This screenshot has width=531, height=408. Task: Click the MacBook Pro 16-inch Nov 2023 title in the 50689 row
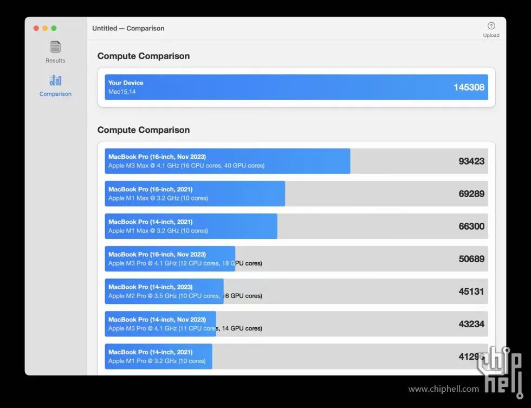(157, 254)
